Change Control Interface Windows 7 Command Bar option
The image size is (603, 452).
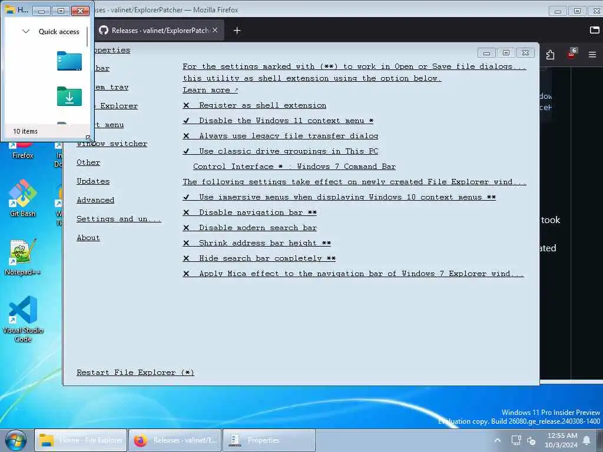point(294,167)
